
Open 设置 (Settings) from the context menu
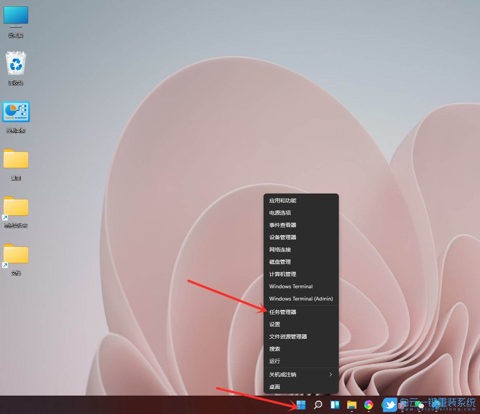[x=275, y=324]
